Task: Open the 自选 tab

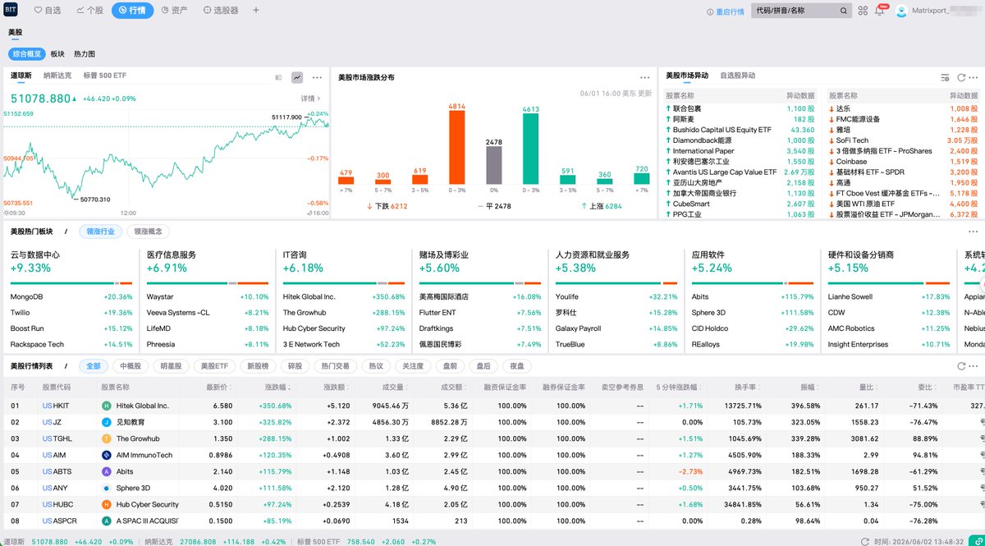Action: 48,11
